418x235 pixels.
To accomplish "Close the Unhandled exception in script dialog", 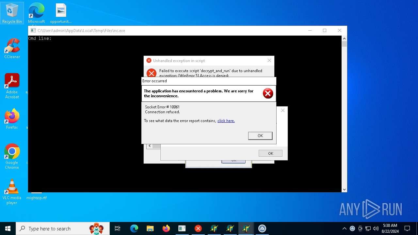I will 269,60.
